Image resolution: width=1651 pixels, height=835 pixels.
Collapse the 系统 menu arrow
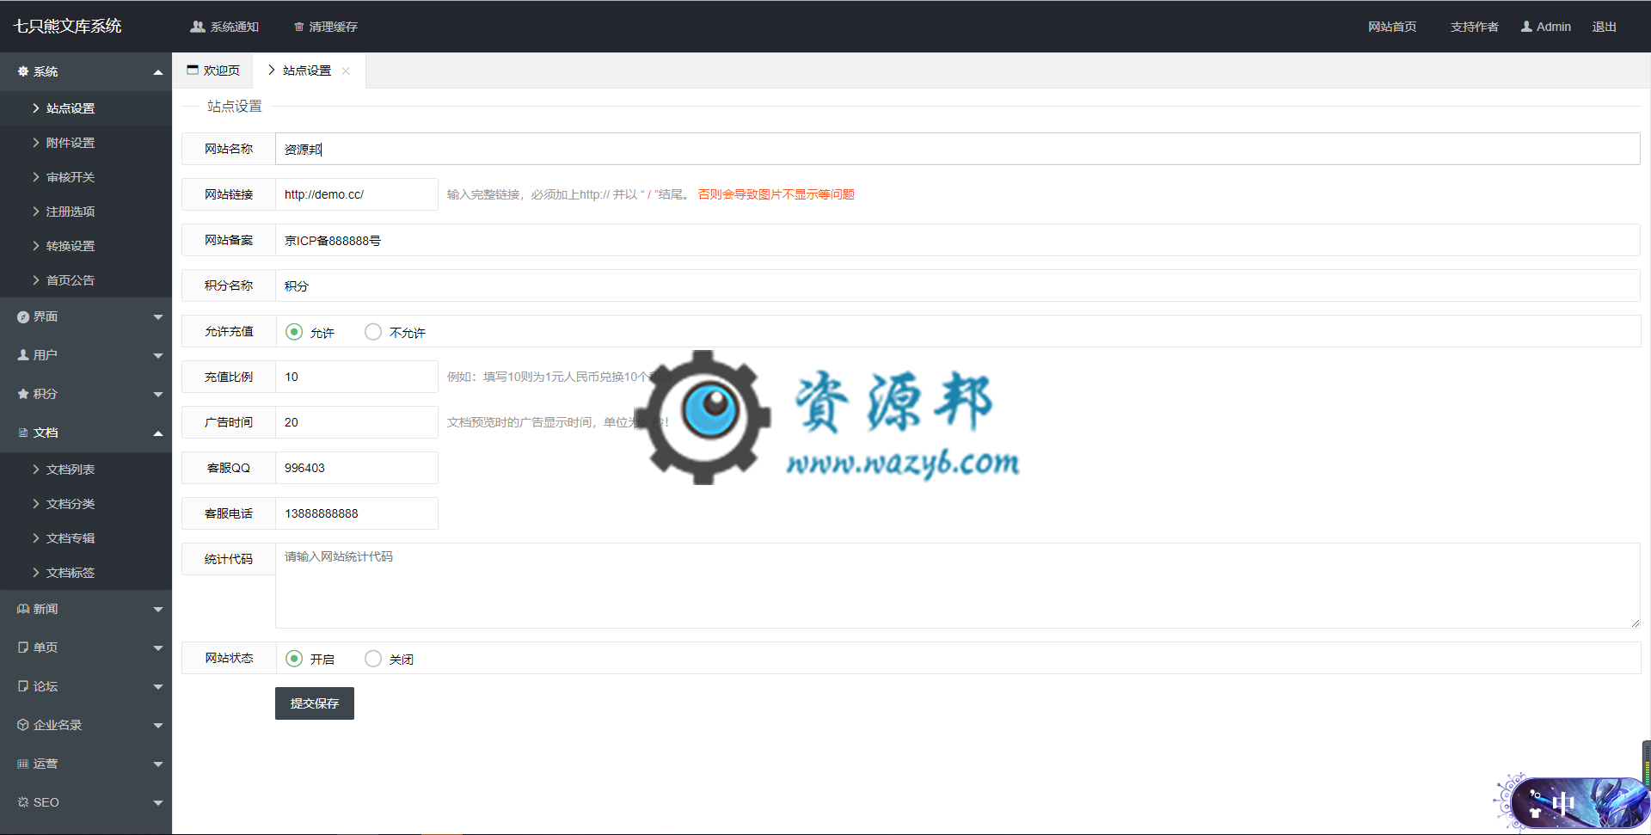pos(158,72)
